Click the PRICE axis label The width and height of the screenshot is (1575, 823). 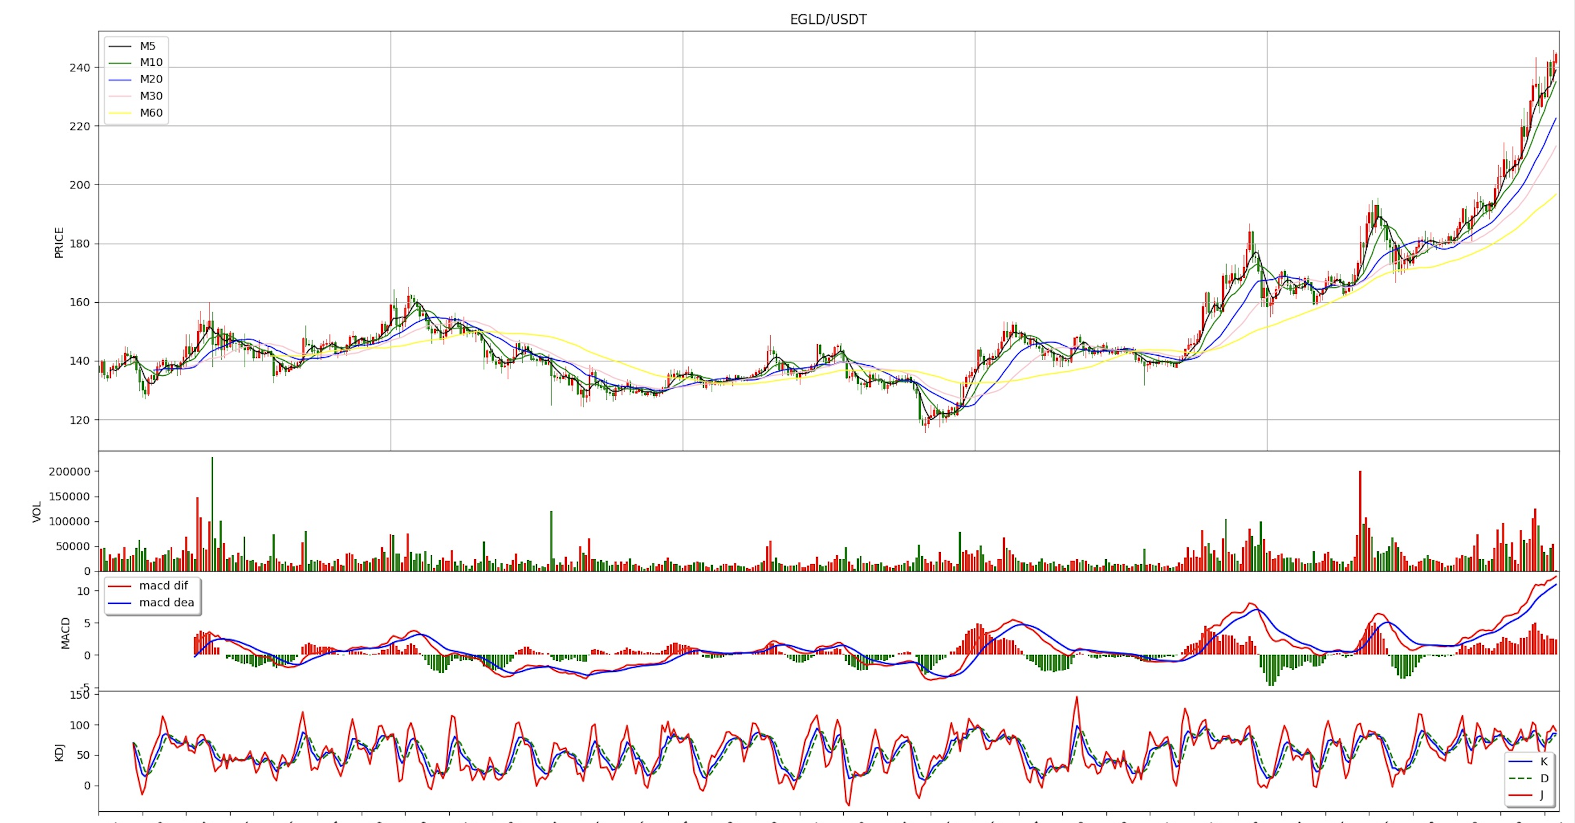59,243
